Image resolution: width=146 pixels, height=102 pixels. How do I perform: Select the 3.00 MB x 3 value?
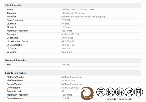coord(67,48)
